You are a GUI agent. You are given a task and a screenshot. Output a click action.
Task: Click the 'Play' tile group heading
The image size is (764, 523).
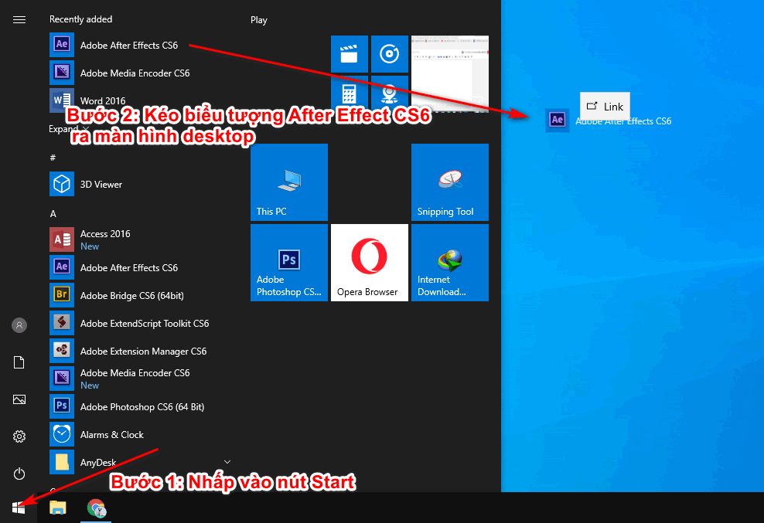259,20
